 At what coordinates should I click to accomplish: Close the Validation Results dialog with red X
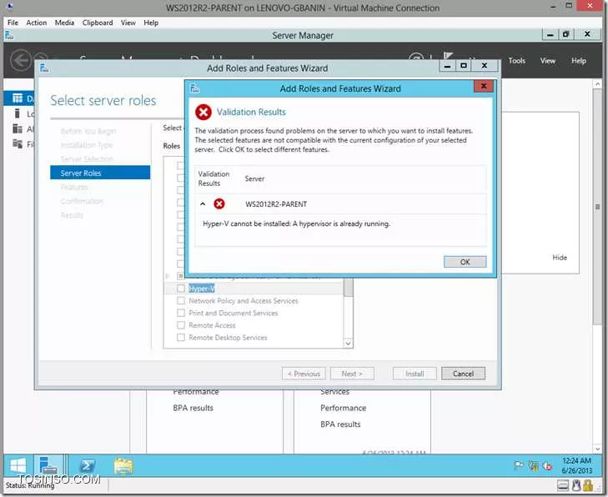click(483, 86)
